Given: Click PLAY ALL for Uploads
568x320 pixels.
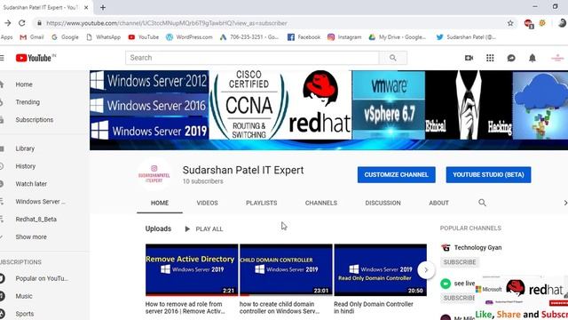Looking at the screenshot, I should coord(204,229).
